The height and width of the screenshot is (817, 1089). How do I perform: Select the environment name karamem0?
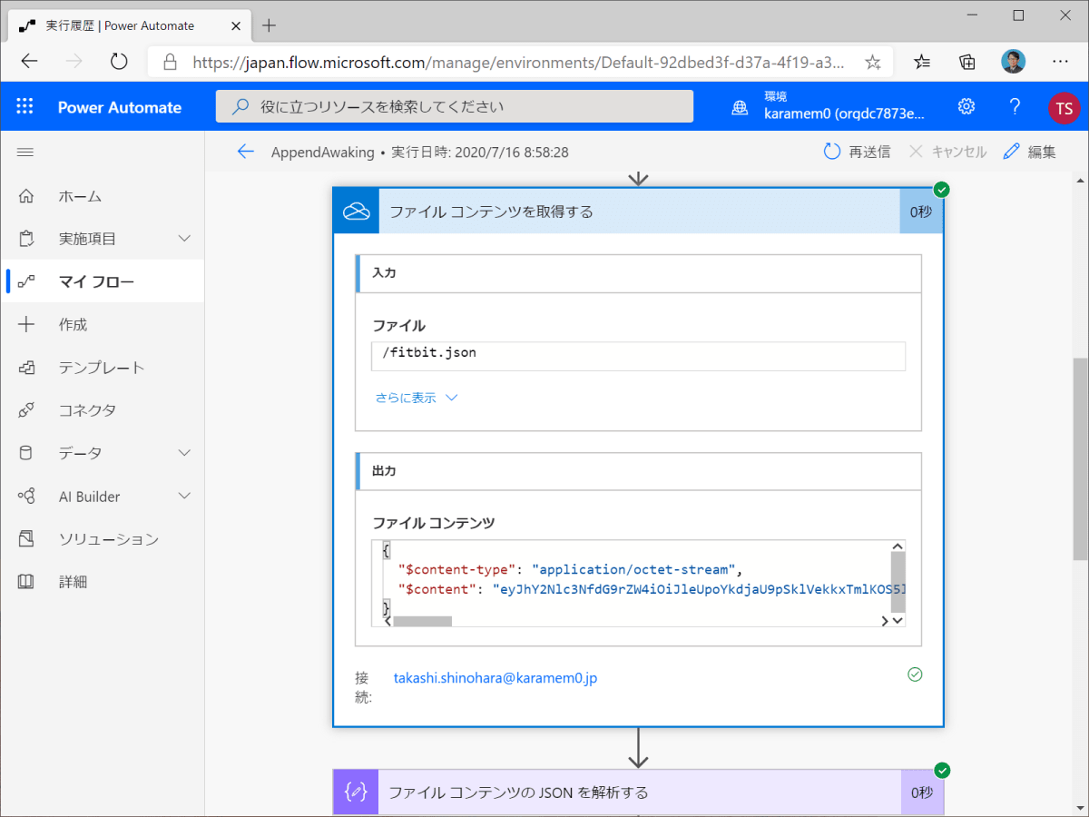845,114
